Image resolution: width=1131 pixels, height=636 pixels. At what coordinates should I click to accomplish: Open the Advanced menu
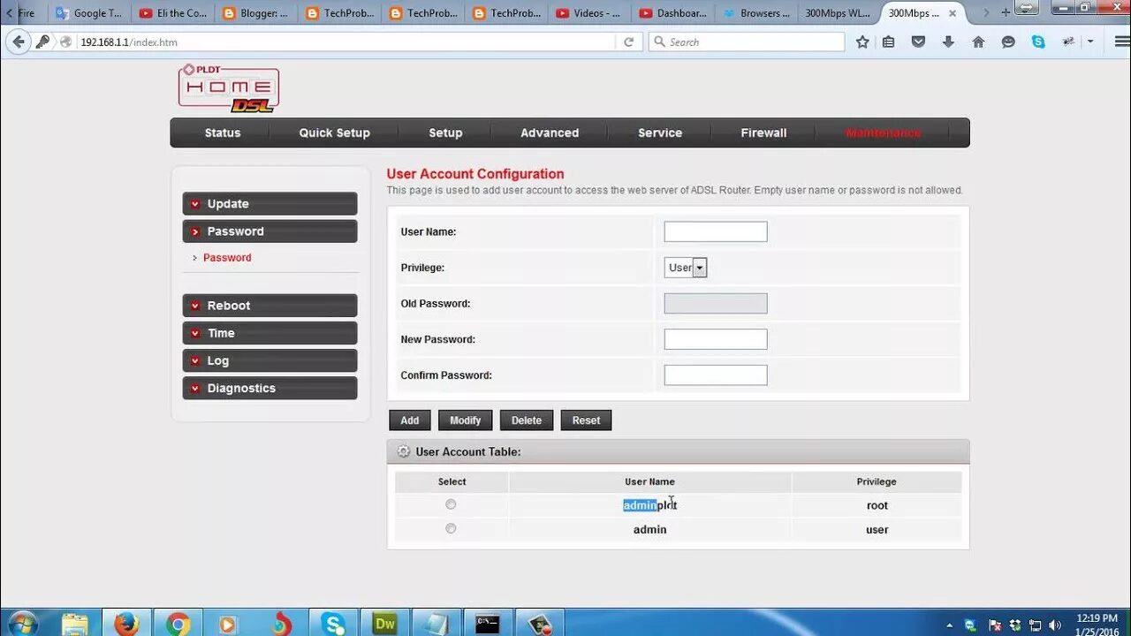pyautogui.click(x=550, y=132)
